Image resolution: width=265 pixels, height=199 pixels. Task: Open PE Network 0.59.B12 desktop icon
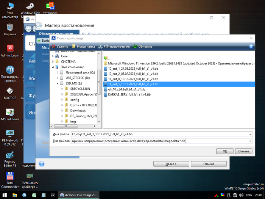pos(10,138)
